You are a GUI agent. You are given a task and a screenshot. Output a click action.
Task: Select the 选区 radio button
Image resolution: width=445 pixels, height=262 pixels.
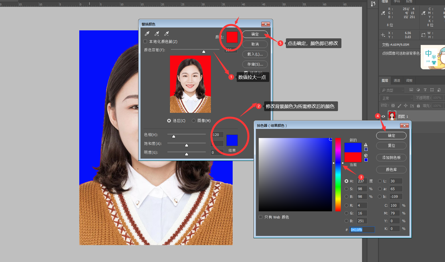[x=169, y=121]
